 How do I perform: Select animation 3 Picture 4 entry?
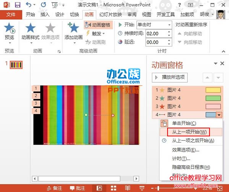click(187, 106)
